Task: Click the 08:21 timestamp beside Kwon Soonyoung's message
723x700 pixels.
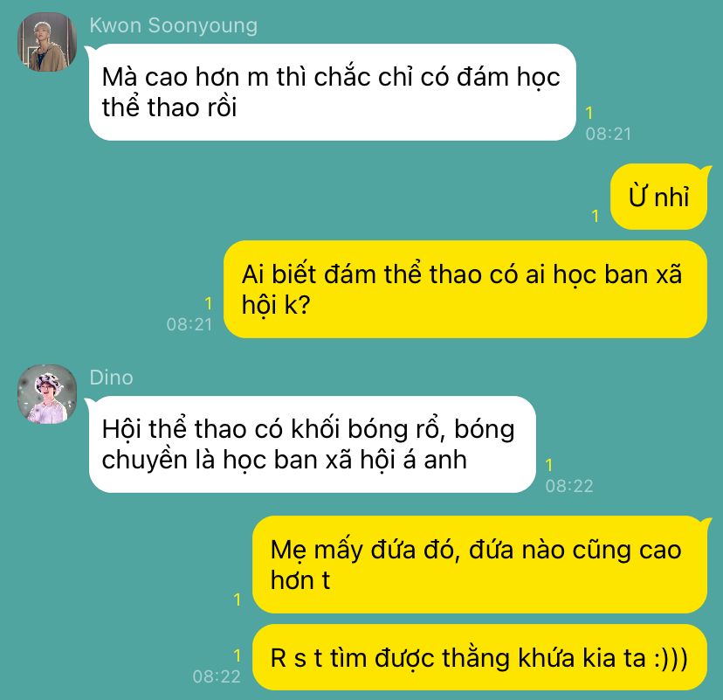Action: pyautogui.click(x=609, y=134)
